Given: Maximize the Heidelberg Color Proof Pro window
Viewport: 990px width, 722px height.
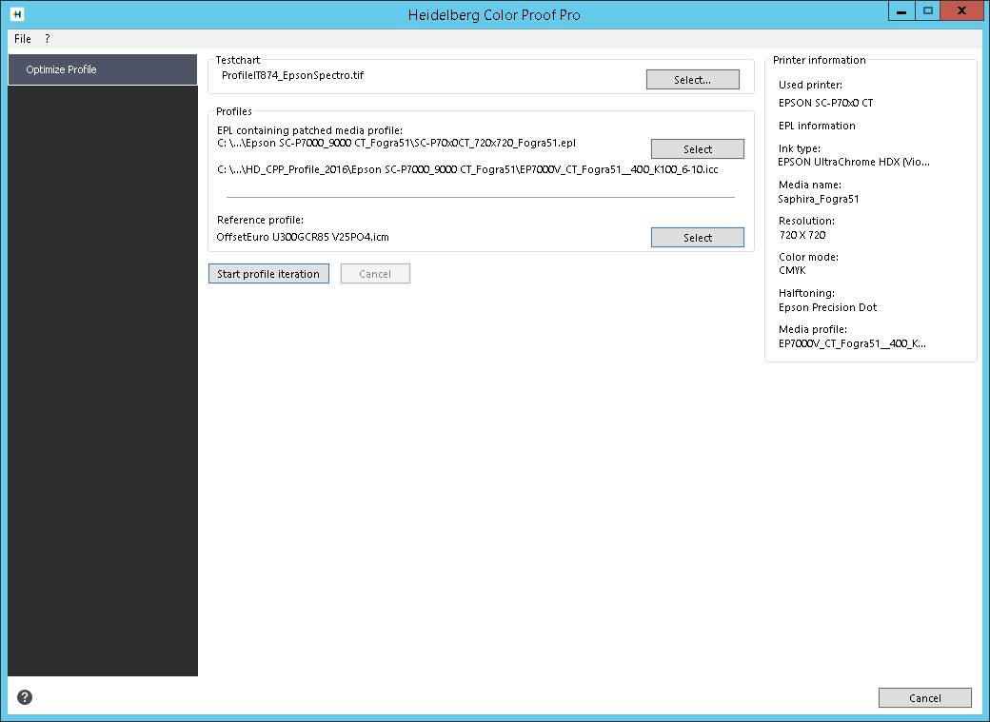Looking at the screenshot, I should coord(927,10).
